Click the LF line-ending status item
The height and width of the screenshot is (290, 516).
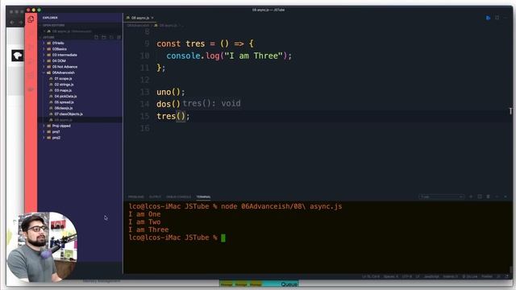click(x=418, y=276)
